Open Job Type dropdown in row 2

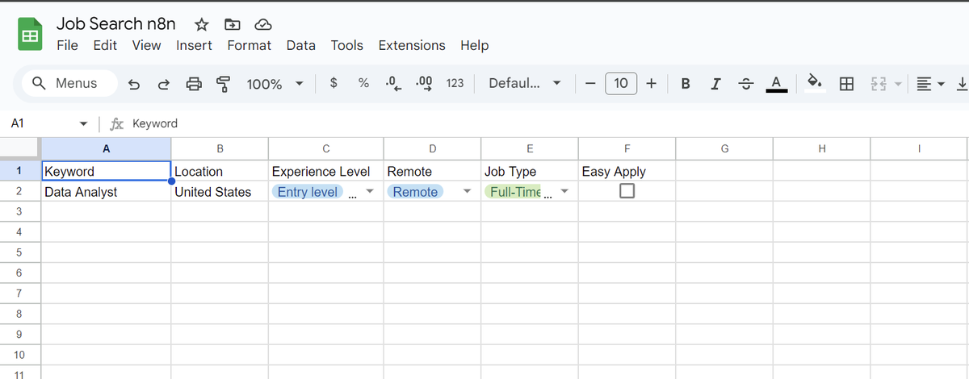click(x=564, y=192)
